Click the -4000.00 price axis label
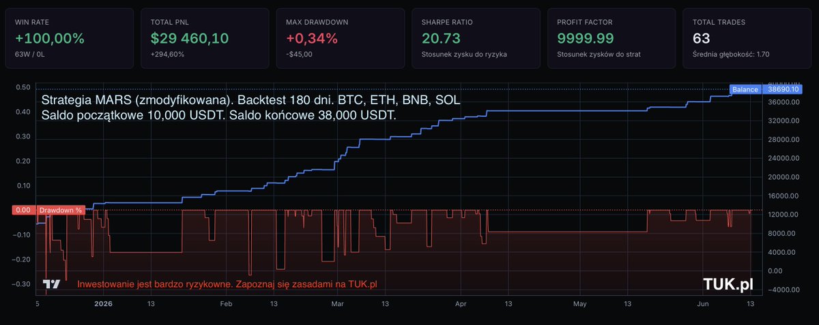The image size is (819, 325). [784, 290]
